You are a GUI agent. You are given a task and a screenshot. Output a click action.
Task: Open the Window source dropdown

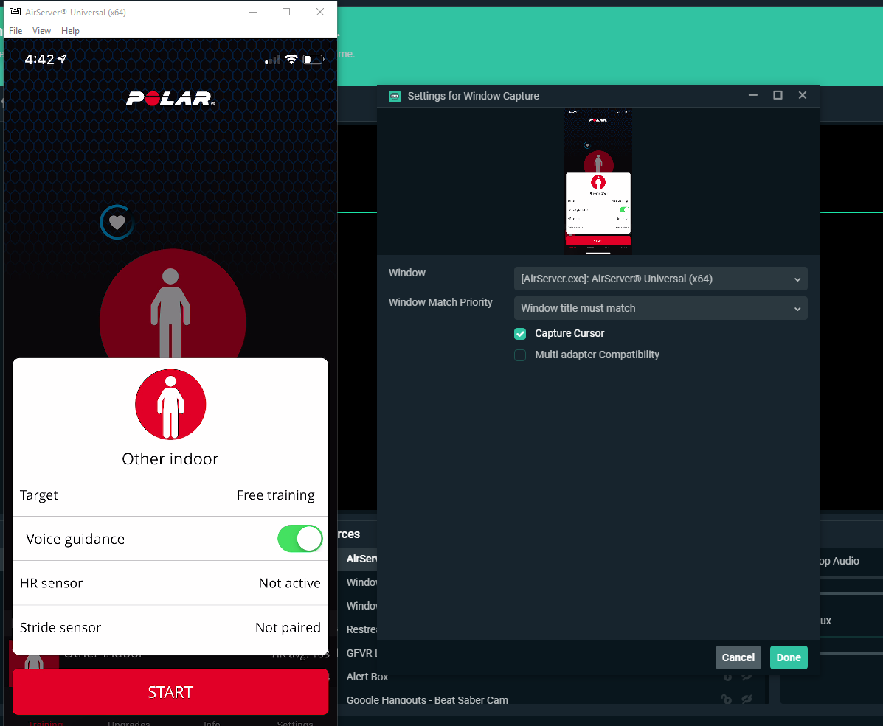click(660, 279)
